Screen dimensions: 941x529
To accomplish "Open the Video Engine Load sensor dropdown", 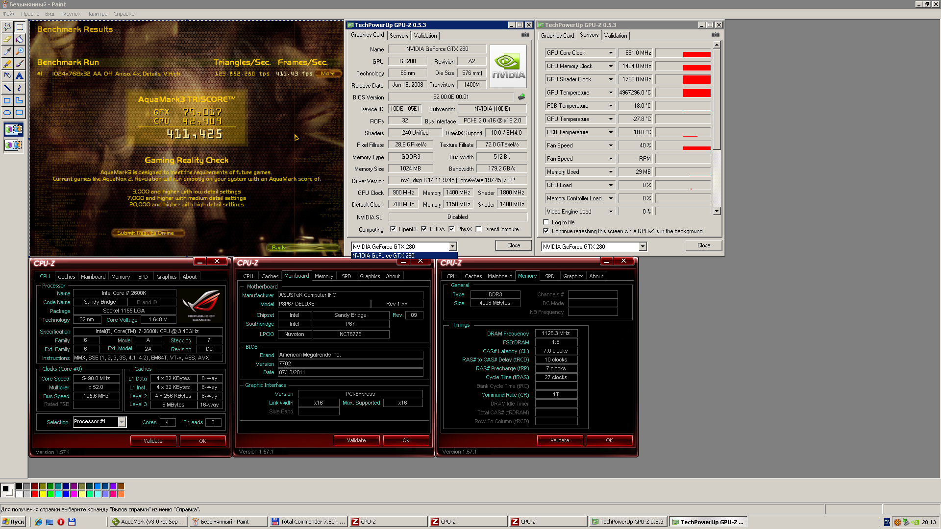I will point(611,212).
